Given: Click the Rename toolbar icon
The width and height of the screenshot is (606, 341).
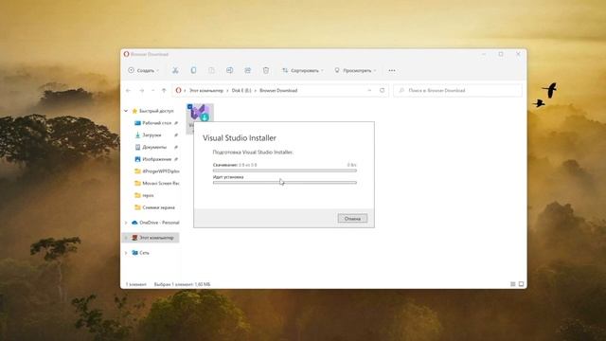Looking at the screenshot, I should pyautogui.click(x=229, y=70).
